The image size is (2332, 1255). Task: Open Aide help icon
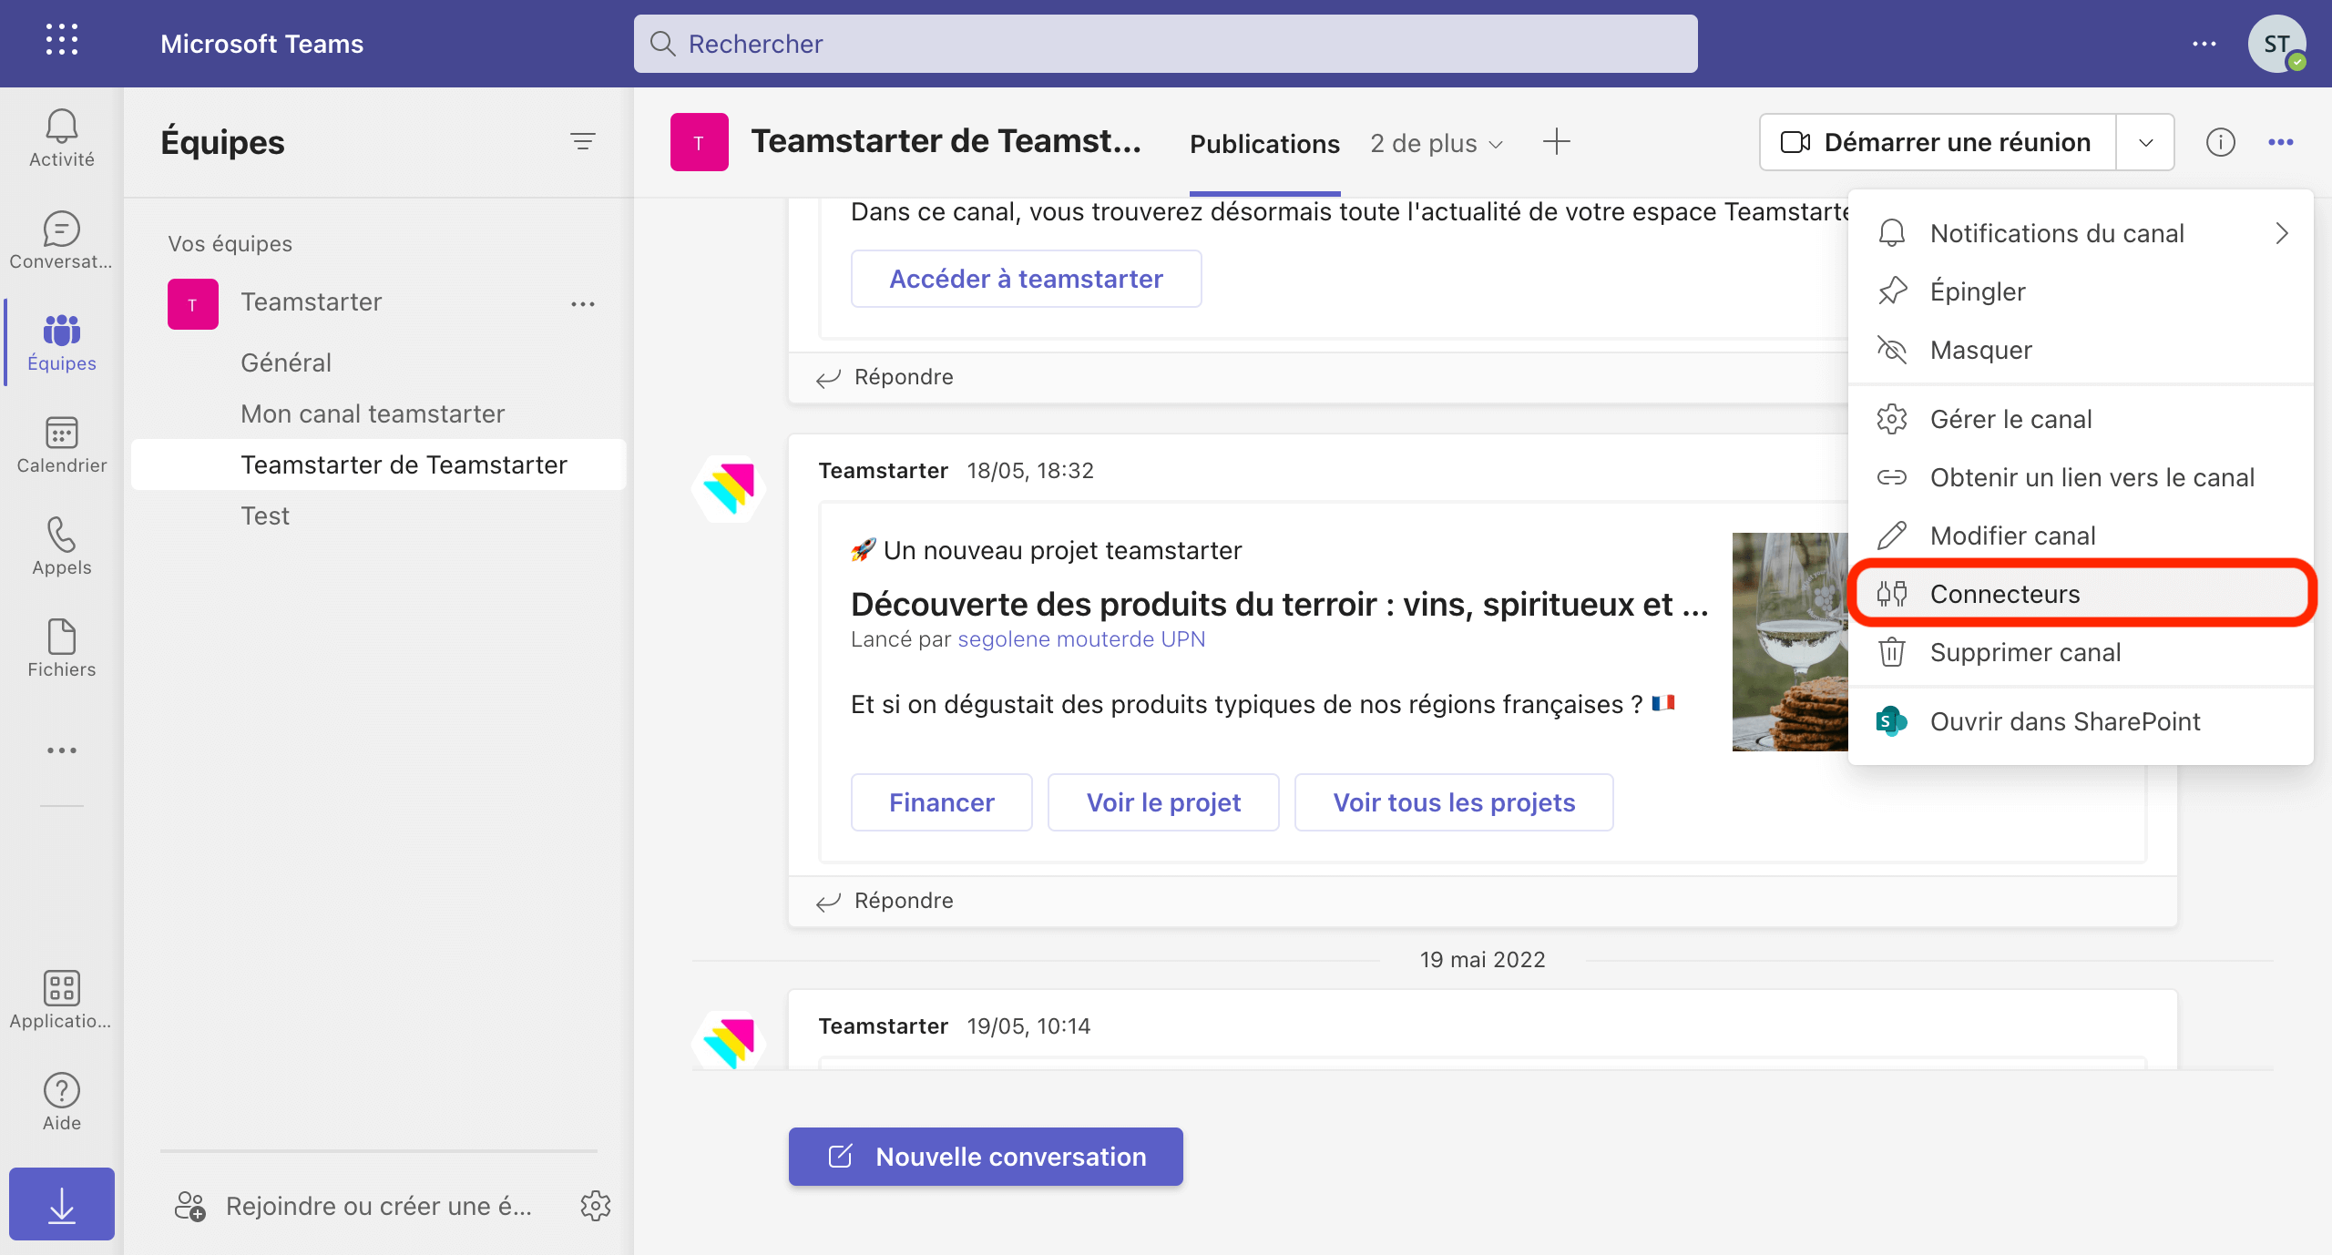[61, 1102]
